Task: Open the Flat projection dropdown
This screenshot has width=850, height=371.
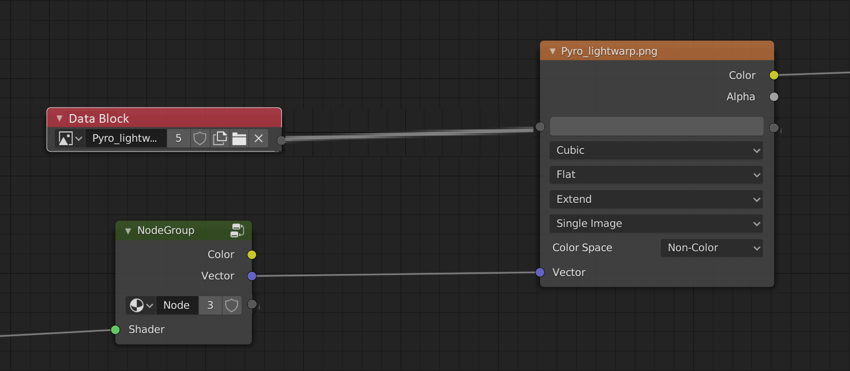Action: point(656,175)
